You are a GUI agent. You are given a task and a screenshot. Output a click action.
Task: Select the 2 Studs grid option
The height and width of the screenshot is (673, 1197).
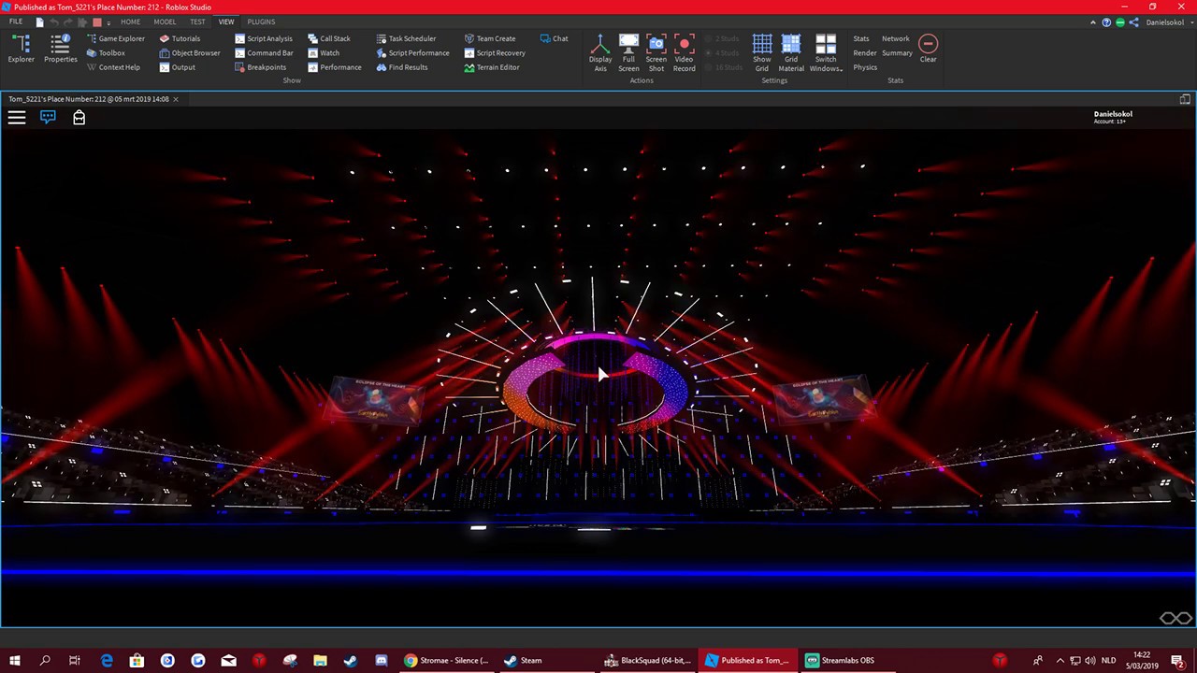point(721,38)
